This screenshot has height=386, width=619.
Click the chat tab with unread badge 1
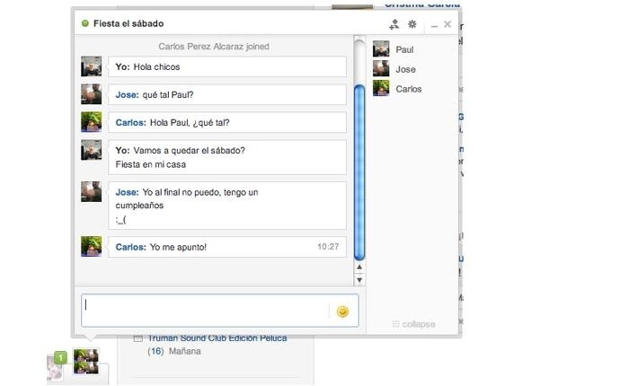pyautogui.click(x=56, y=365)
